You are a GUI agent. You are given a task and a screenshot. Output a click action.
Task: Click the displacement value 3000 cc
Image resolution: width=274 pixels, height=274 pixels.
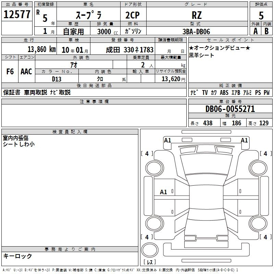point(108,32)
